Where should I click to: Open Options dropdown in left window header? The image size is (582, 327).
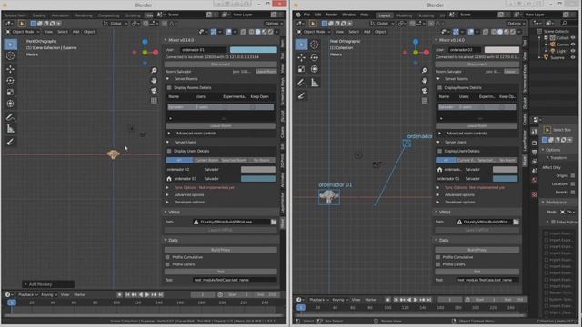coord(273,24)
